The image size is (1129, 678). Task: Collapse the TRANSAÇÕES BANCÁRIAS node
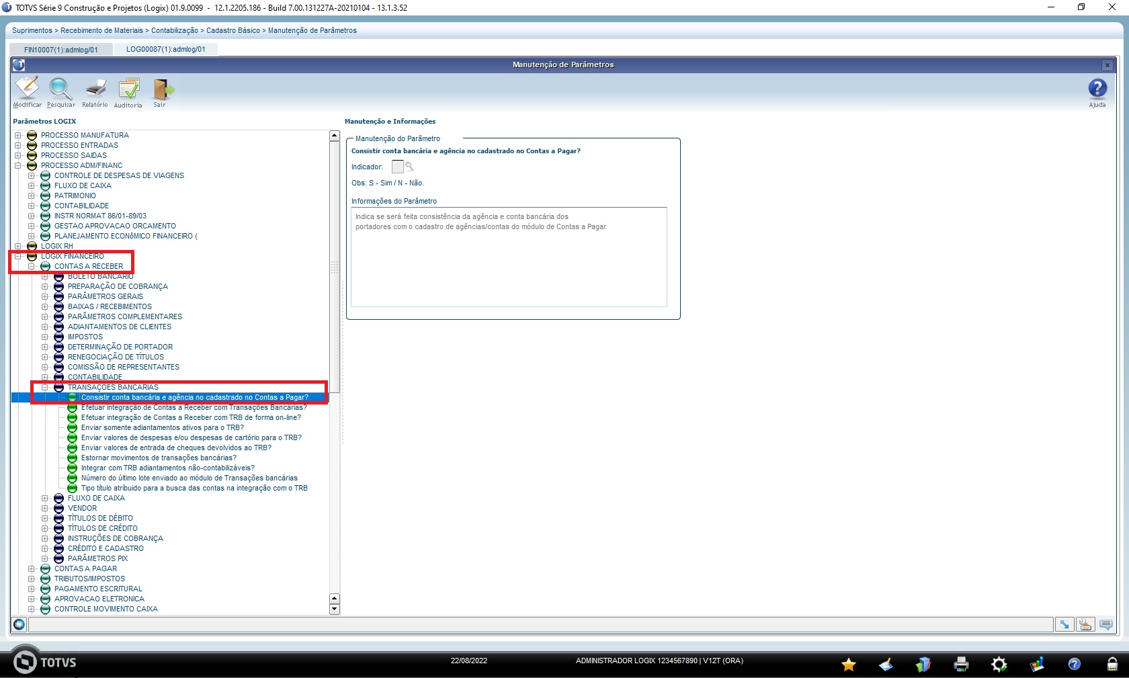pyautogui.click(x=45, y=387)
